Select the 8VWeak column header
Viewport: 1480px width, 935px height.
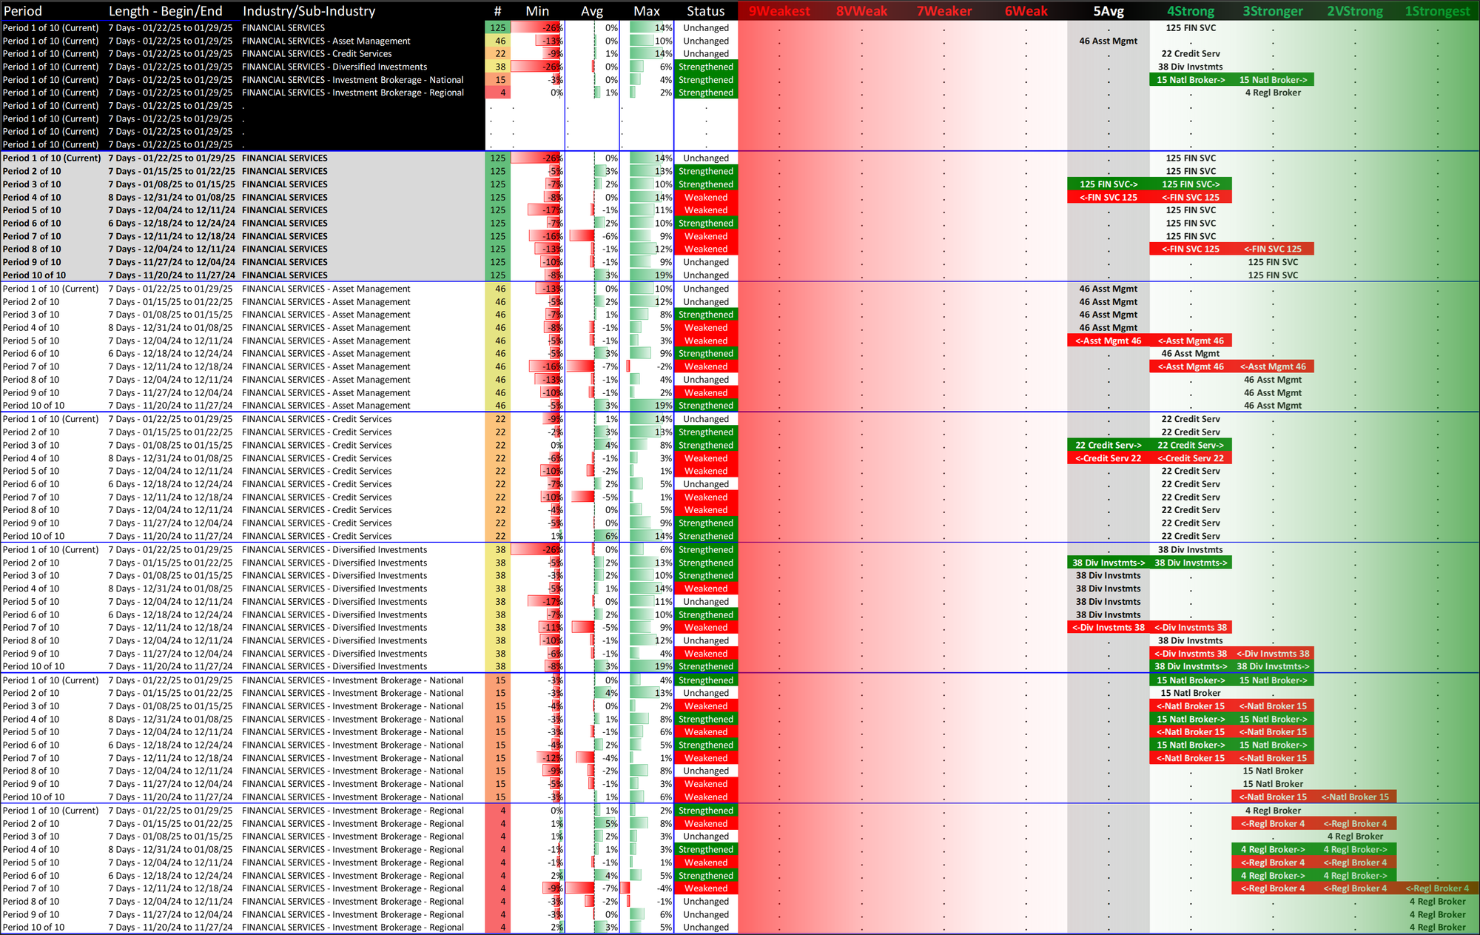(861, 11)
